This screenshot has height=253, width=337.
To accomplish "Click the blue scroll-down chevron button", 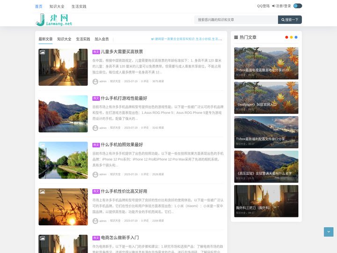I will 329,232.
